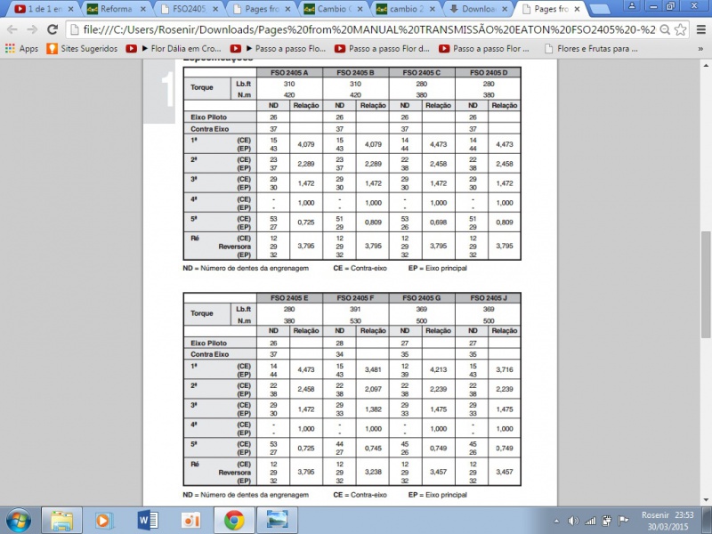This screenshot has height=534, width=712.
Task: Click the Chrome taskbar icon
Action: point(234,521)
